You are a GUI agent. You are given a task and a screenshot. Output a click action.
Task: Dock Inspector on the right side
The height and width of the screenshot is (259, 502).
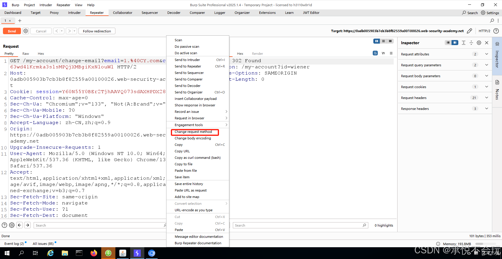click(455, 43)
